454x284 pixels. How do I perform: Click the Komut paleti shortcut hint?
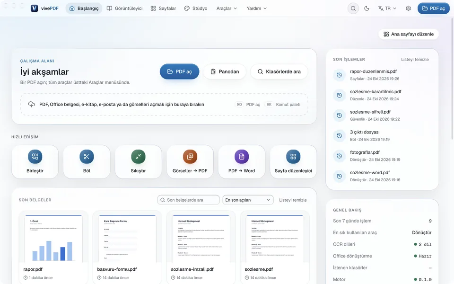click(283, 105)
